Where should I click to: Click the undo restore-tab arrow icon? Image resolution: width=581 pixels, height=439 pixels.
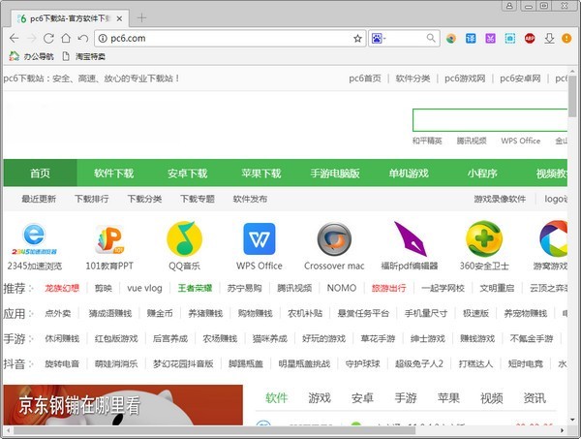click(83, 38)
